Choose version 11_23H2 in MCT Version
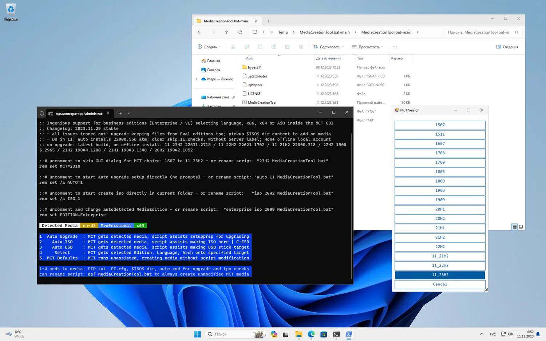 pyautogui.click(x=440, y=275)
